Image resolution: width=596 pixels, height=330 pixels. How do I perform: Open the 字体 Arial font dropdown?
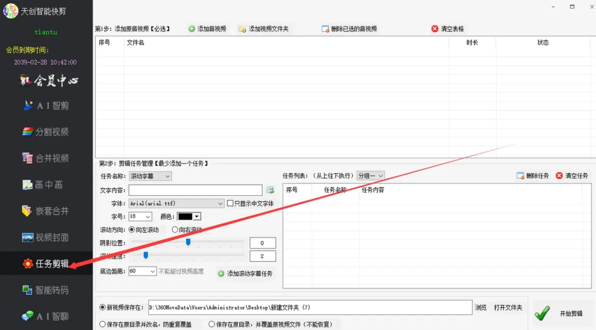(177, 203)
